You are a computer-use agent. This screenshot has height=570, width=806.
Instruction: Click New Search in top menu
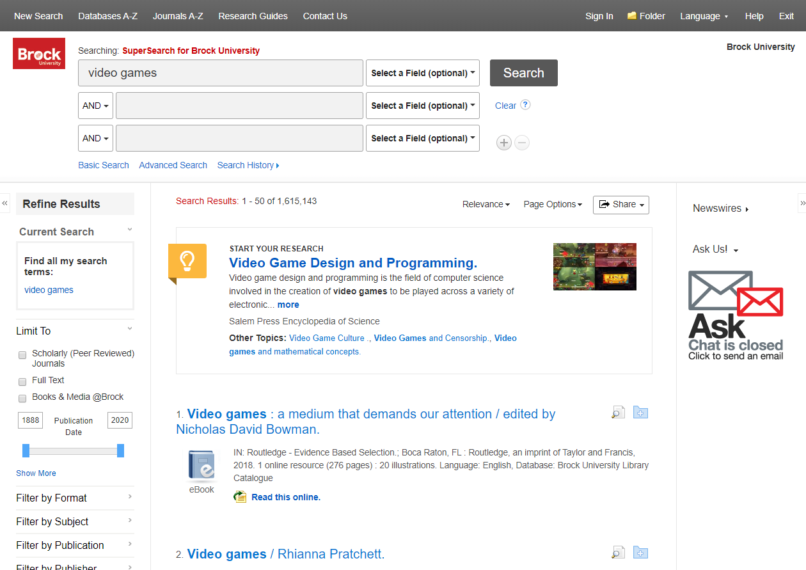click(38, 16)
